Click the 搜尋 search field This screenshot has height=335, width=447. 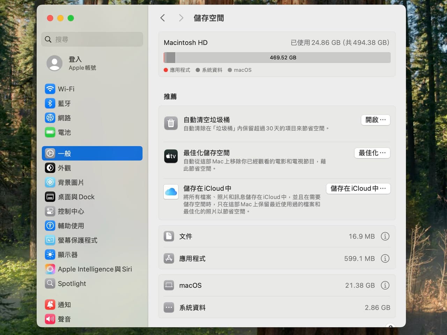click(92, 39)
